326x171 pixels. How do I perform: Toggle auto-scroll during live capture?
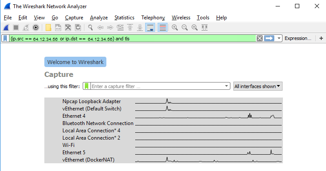tap(150, 27)
